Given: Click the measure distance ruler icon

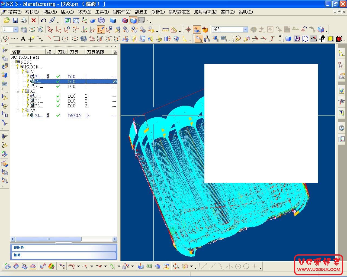Looking at the screenshot, I should tap(165, 29).
